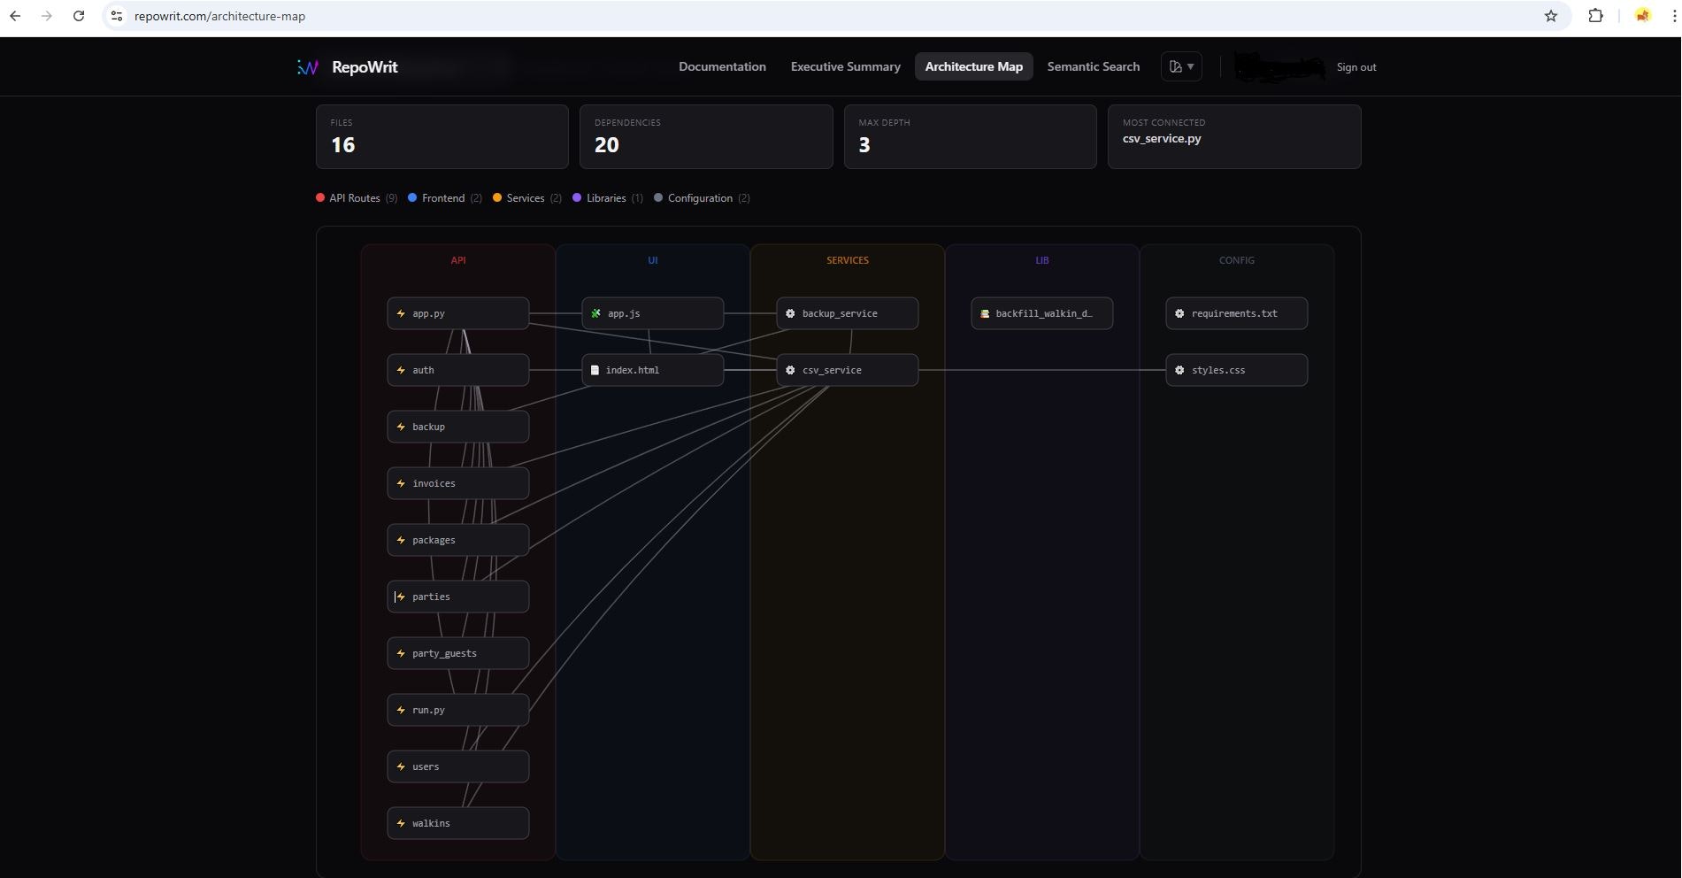Select the walkins node label

tap(431, 823)
